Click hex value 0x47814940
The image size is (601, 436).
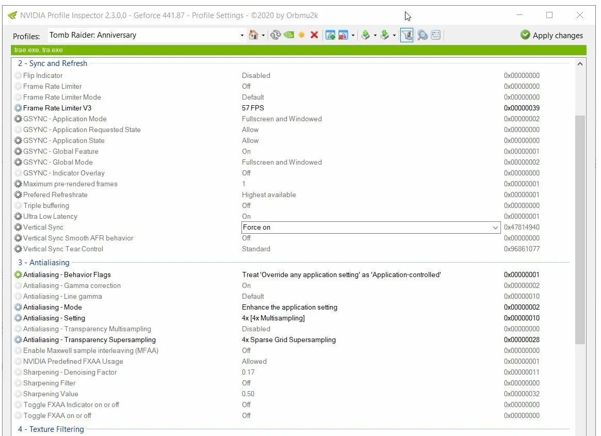tap(522, 228)
